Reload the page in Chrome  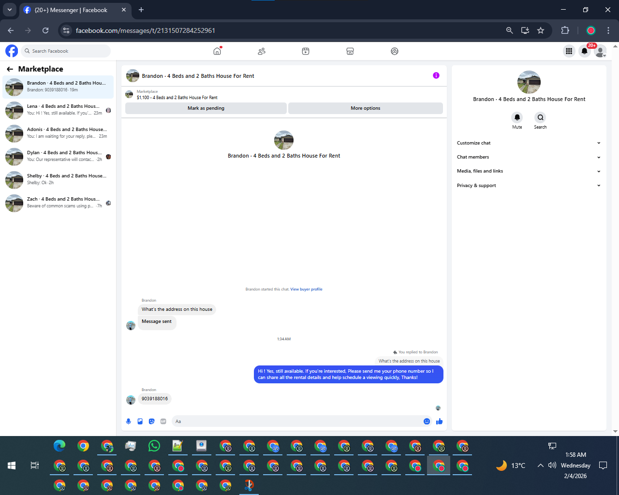(x=45, y=30)
